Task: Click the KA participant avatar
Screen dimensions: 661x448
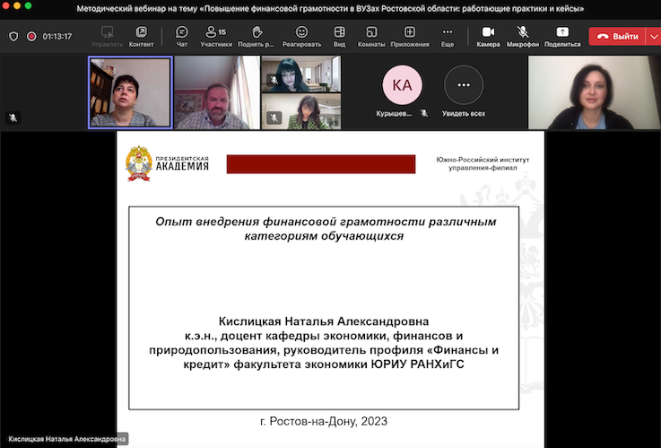Action: [x=402, y=84]
